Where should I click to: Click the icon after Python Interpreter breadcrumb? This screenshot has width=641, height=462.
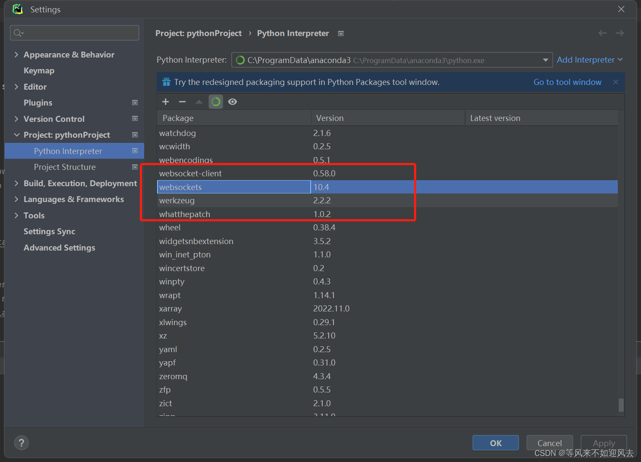click(x=341, y=33)
